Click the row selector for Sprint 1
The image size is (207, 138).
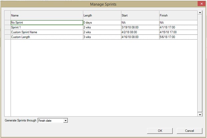8,27
